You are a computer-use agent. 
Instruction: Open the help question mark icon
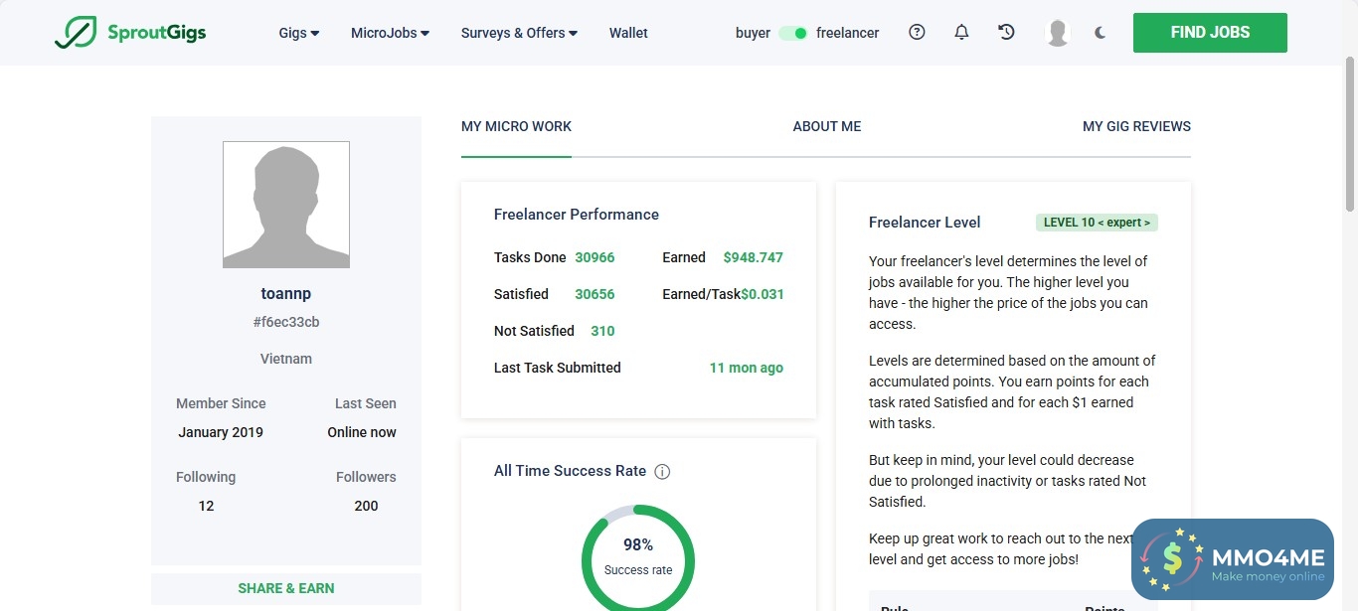coord(917,33)
